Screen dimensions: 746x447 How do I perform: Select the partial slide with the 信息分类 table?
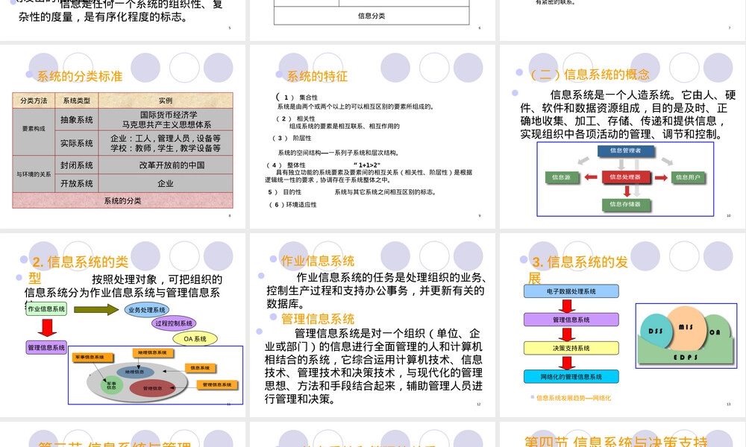point(372,20)
